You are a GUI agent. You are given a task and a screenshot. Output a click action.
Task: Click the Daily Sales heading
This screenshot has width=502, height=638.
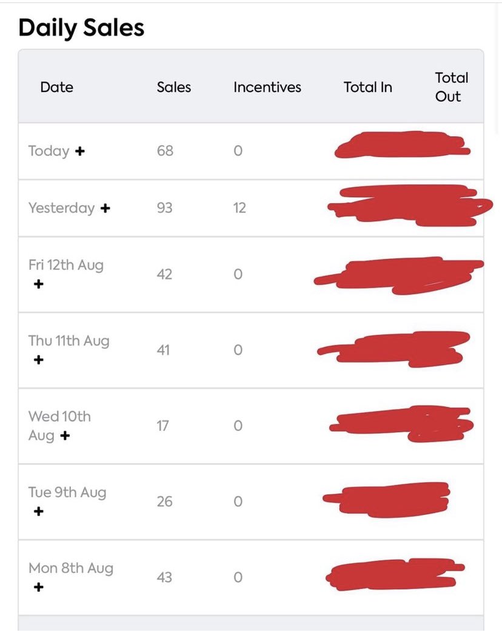pos(81,28)
